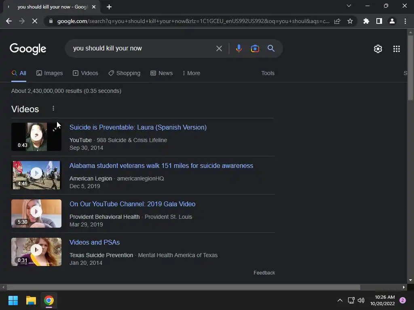Open the Windows Start menu
Image resolution: width=414 pixels, height=310 pixels.
click(x=13, y=300)
